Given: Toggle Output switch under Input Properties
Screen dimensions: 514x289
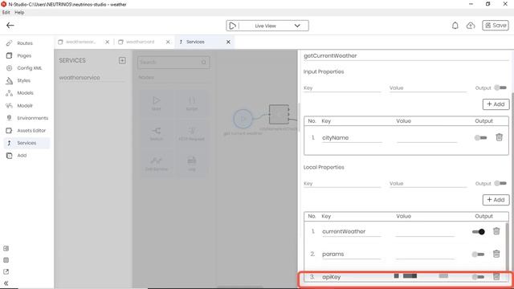Looking at the screenshot, I should click(500, 88).
